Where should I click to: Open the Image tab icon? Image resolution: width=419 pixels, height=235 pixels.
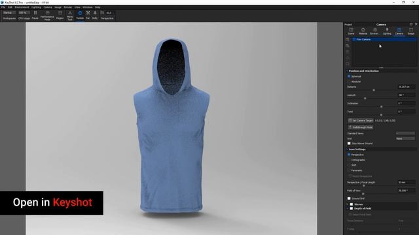(x=411, y=30)
